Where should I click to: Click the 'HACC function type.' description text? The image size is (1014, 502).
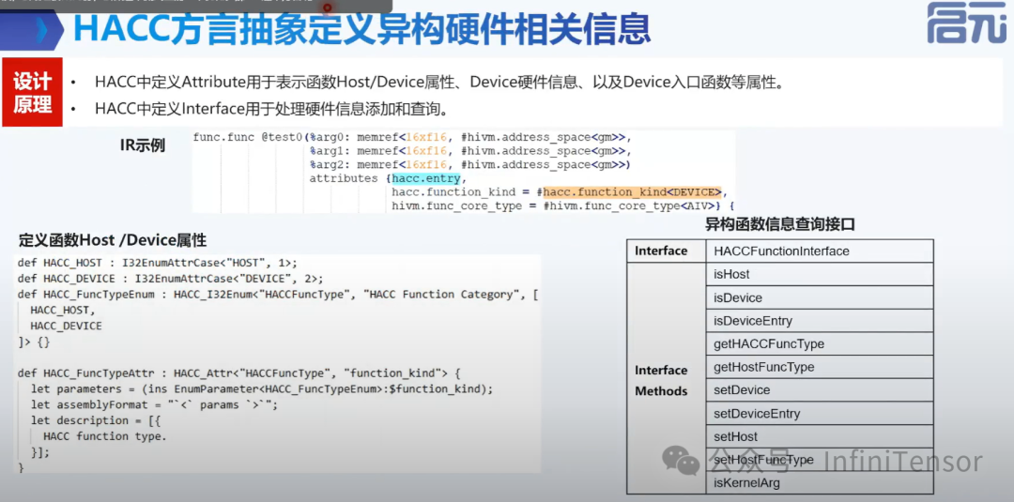pyautogui.click(x=105, y=436)
